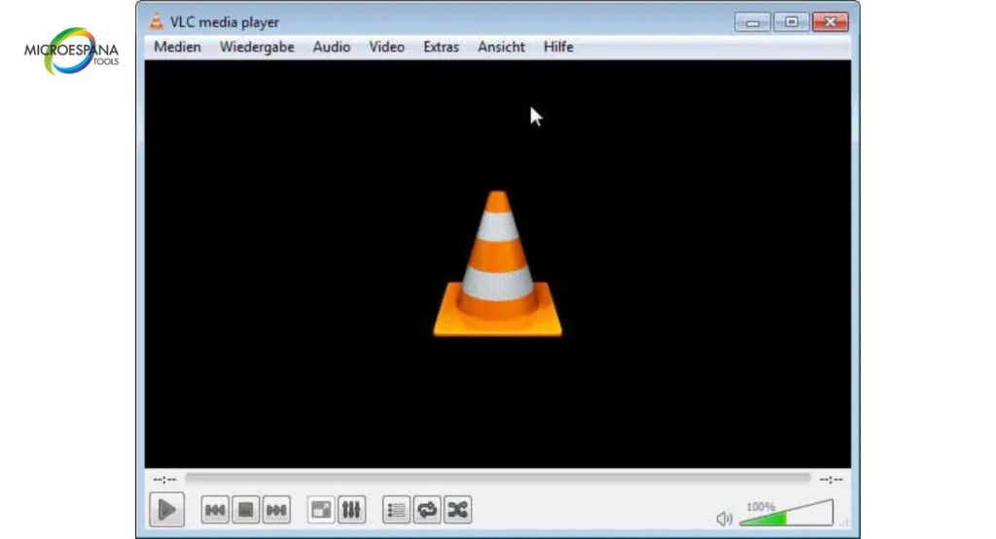
Task: Show the playlist
Action: (396, 509)
